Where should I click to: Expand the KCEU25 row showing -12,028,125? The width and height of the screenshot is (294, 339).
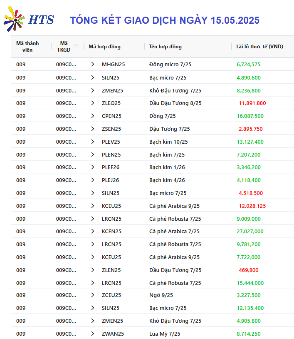pos(93,206)
